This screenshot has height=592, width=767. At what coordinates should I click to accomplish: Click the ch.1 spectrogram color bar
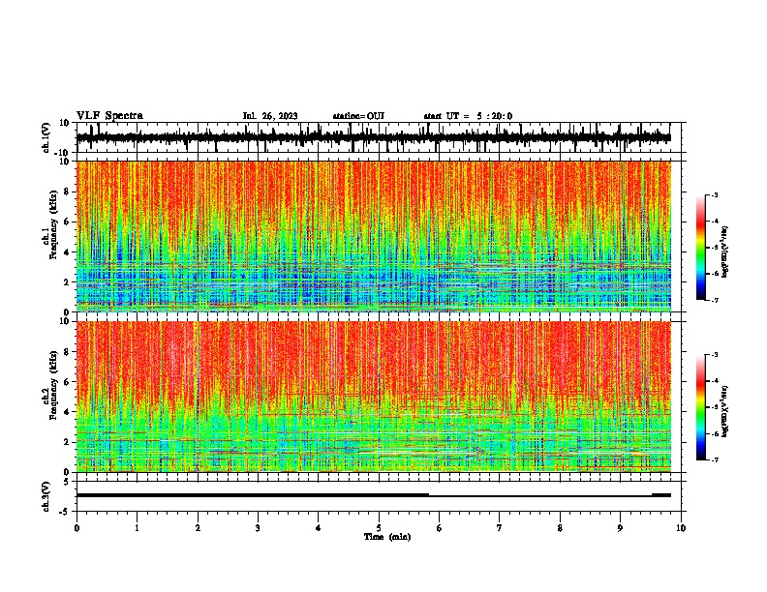(x=701, y=248)
